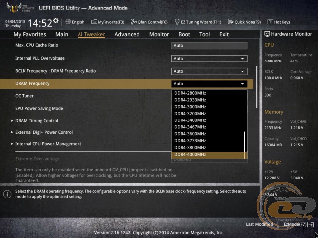The image size is (318, 238).
Task: Click the Vol_CHAB 1.218 V reading
Action: pyautogui.click(x=297, y=128)
